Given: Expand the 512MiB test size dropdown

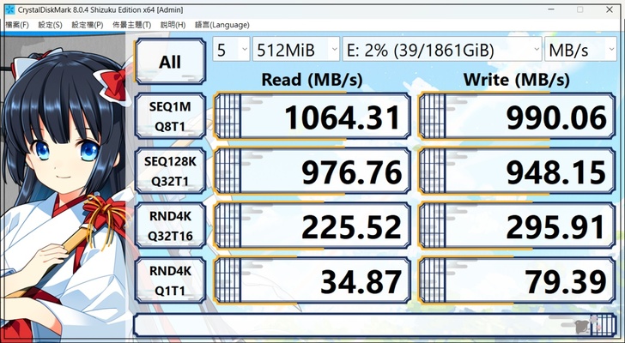Looking at the screenshot, I should click(296, 50).
